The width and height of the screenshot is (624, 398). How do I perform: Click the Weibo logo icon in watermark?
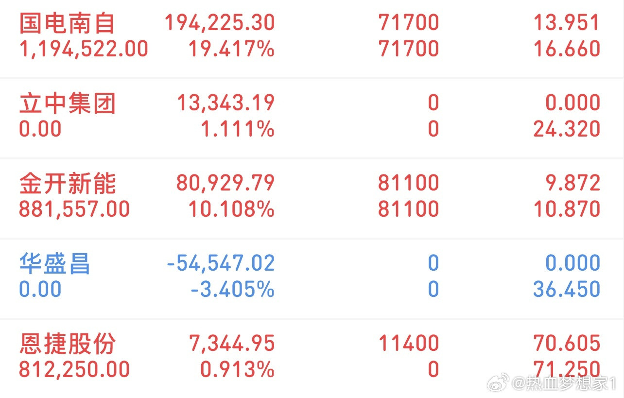tap(499, 383)
